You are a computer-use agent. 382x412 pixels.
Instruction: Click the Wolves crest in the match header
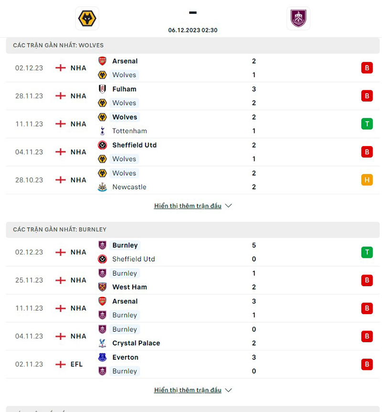[87, 19]
